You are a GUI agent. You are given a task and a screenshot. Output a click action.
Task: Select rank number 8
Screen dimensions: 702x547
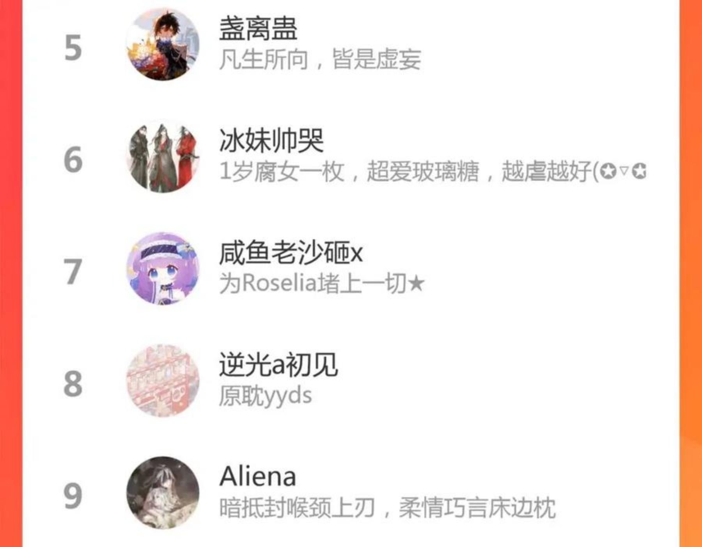click(73, 384)
